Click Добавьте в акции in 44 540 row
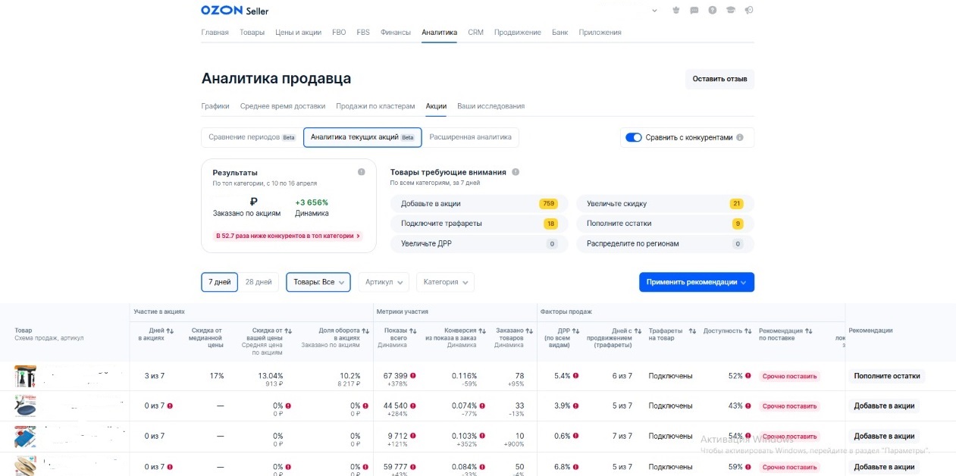The height and width of the screenshot is (476, 956). point(885,406)
